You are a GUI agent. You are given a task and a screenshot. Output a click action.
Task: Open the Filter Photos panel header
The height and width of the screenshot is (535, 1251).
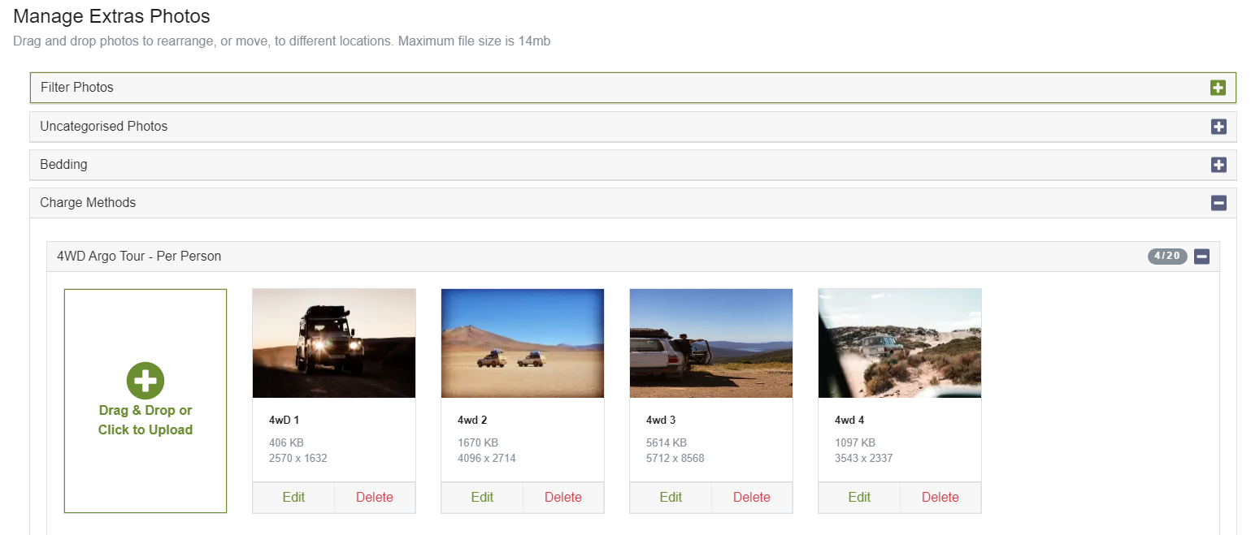click(x=633, y=88)
